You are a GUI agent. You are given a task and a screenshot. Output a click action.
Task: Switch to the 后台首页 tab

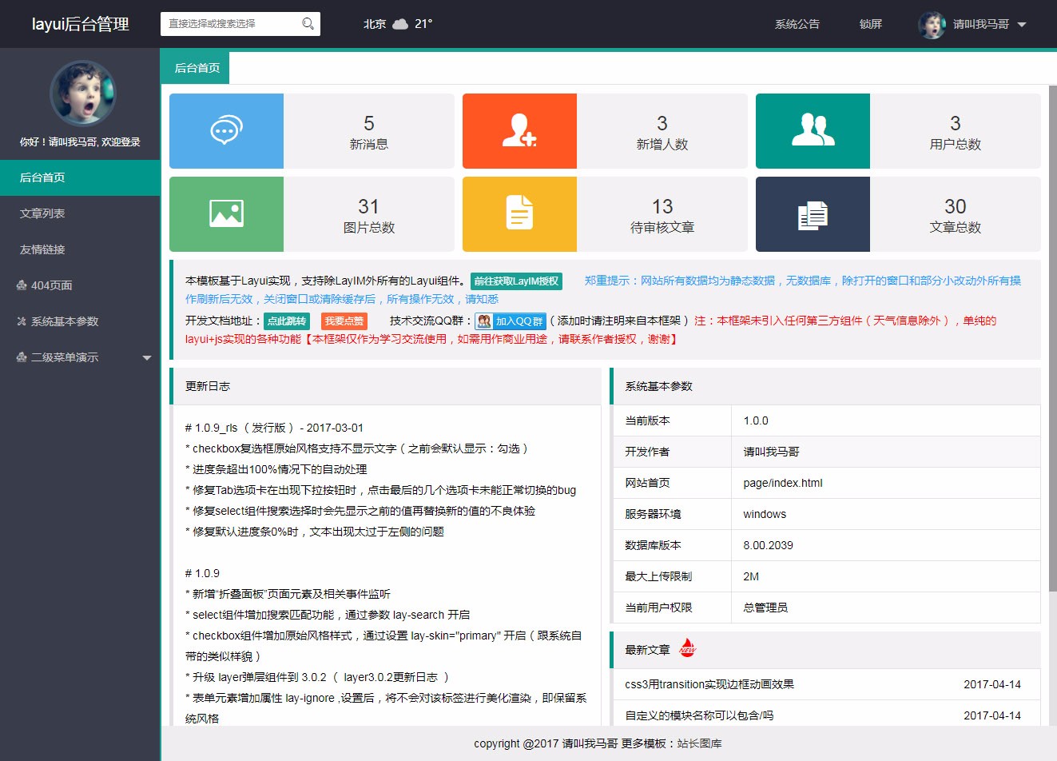pyautogui.click(x=197, y=68)
